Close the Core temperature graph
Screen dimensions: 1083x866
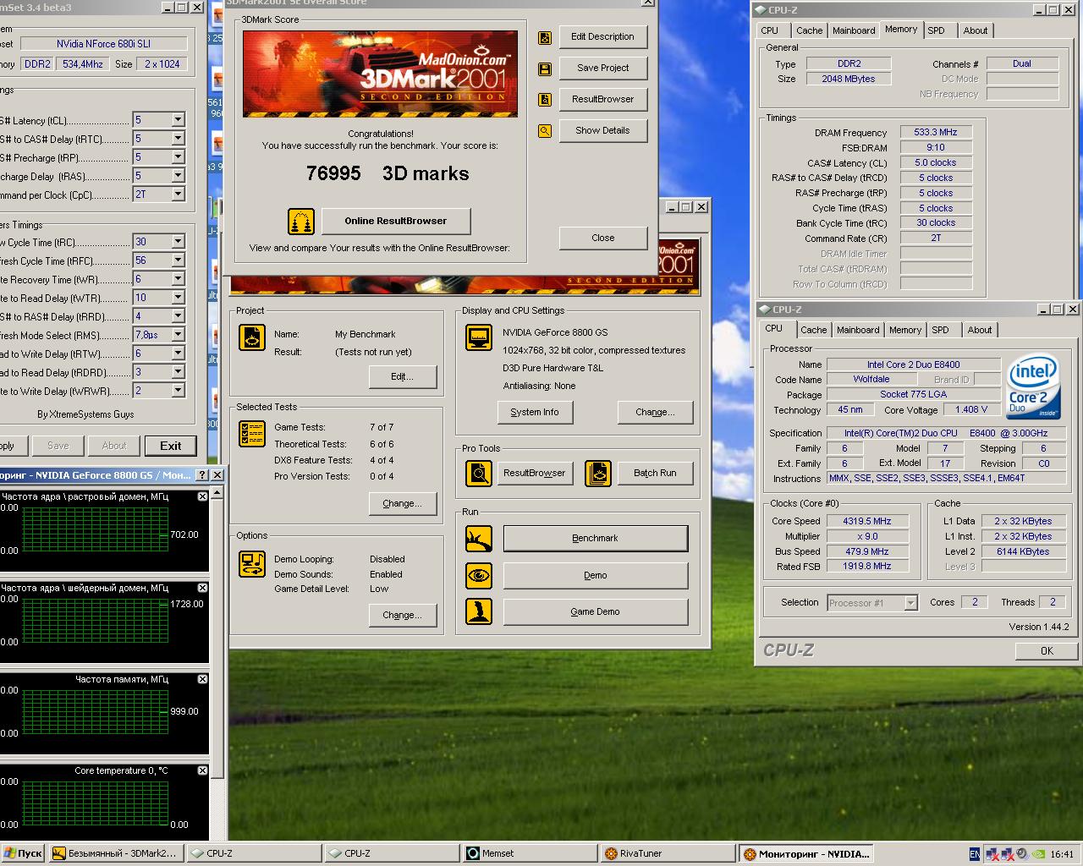[202, 770]
